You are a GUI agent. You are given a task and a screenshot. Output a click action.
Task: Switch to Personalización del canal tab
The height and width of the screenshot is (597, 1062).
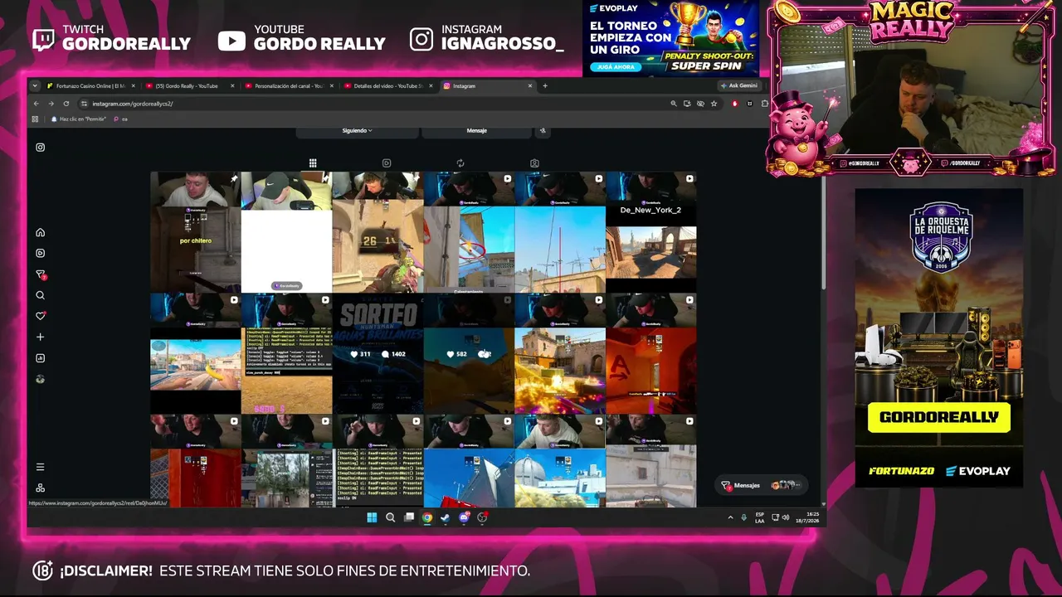290,85
